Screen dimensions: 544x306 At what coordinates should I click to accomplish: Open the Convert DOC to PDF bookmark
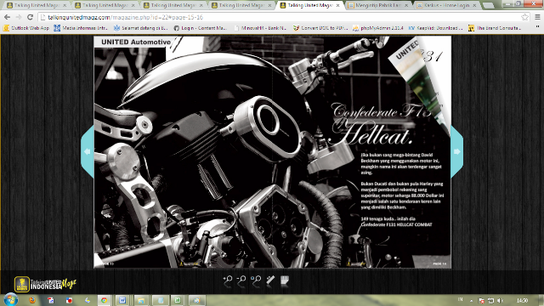coord(320,28)
